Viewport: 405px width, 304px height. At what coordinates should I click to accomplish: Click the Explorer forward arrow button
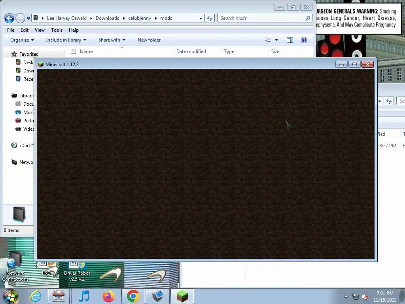[x=20, y=18]
